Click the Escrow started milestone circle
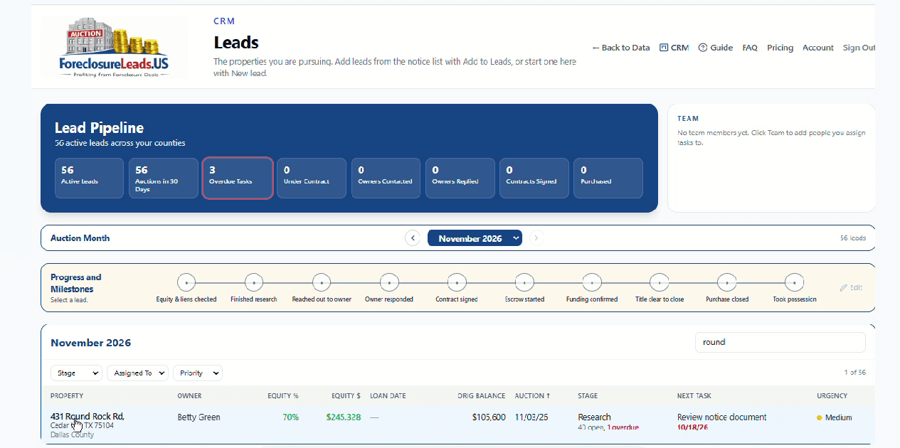The width and height of the screenshot is (900, 448). point(524,282)
